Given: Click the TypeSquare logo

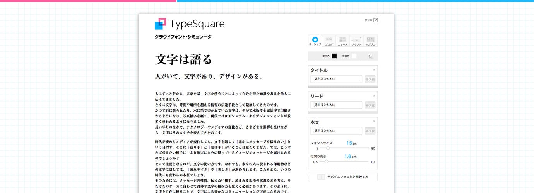Looking at the screenshot, I should pyautogui.click(x=189, y=24).
